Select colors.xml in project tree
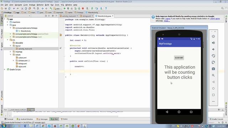Viewport: 228px width, 128px height. click(22, 58)
